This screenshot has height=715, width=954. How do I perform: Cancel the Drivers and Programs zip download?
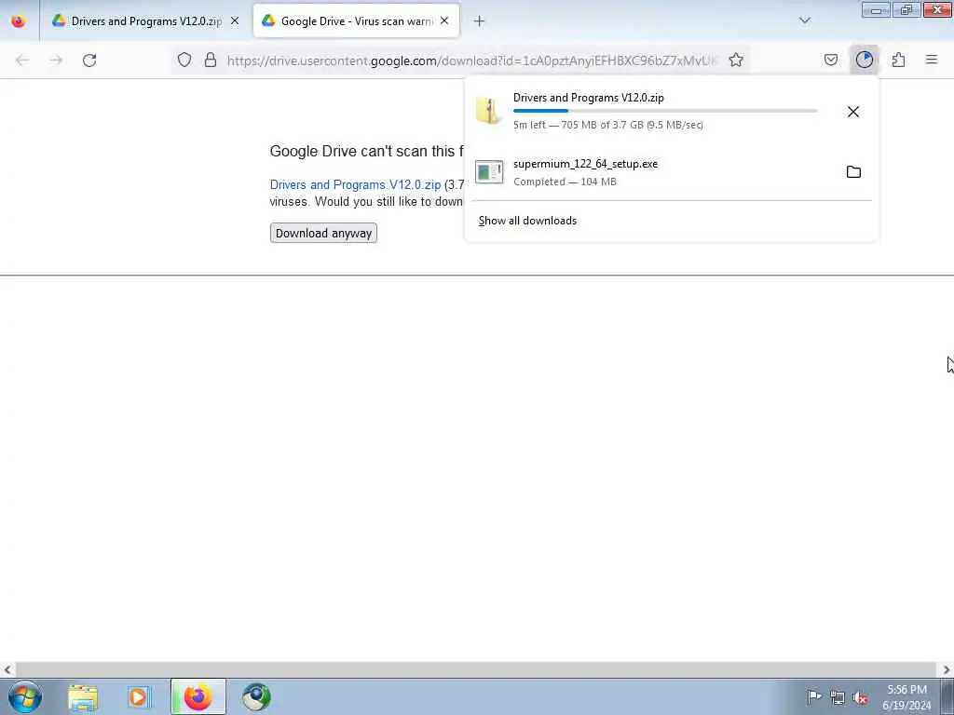click(853, 112)
